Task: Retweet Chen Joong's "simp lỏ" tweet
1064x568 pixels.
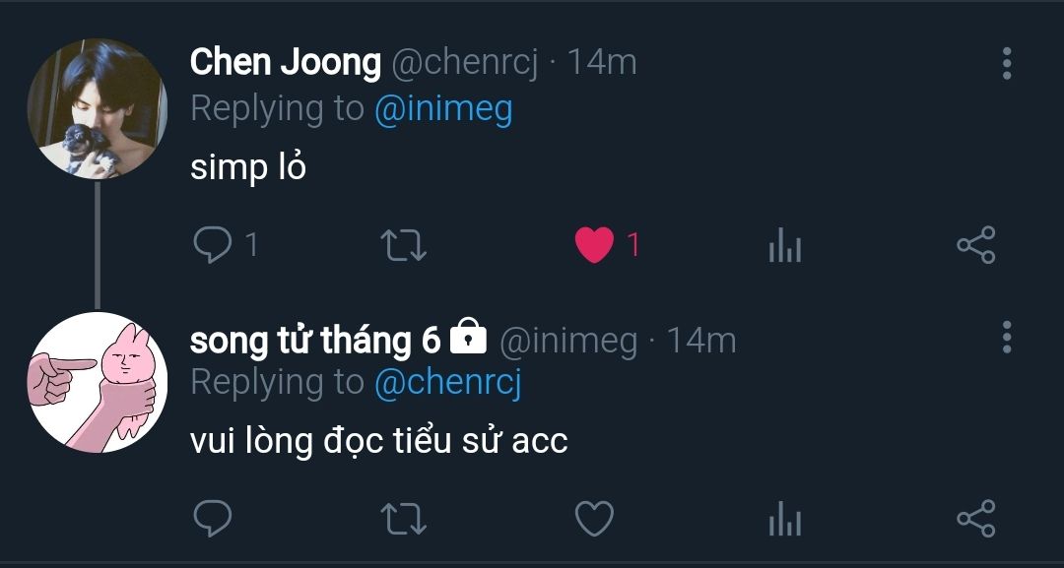Action: pos(403,245)
